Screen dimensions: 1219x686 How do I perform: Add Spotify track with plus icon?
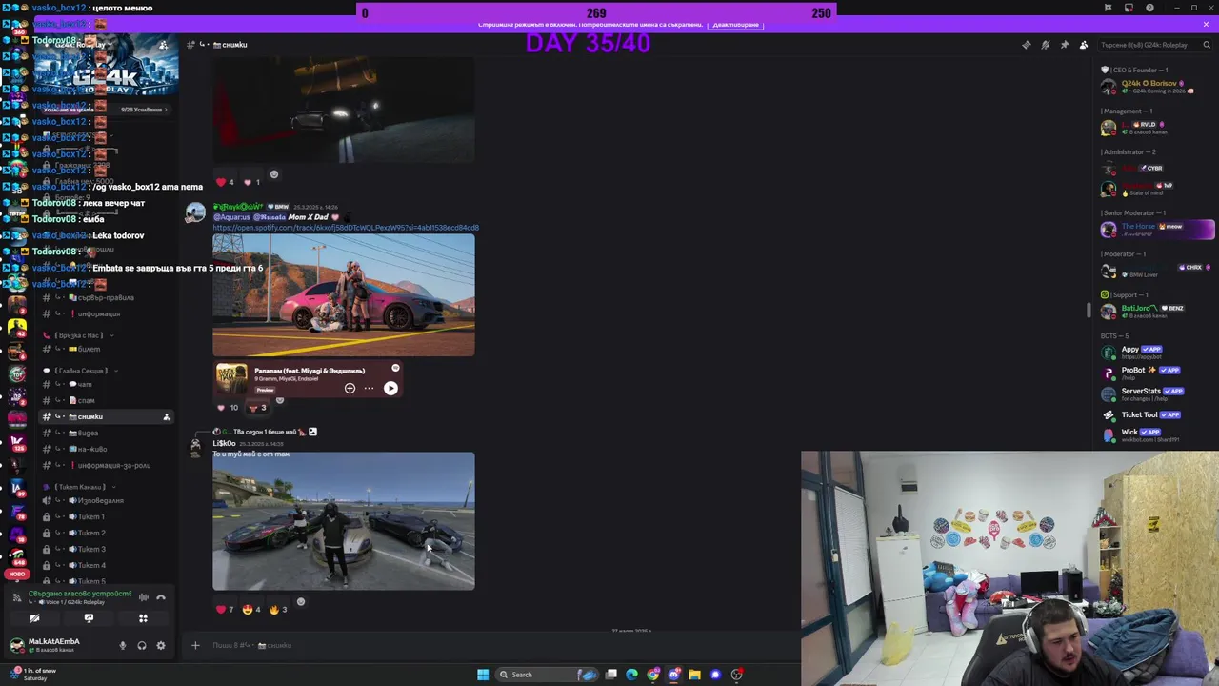(x=350, y=388)
